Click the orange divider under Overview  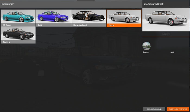click(166, 37)
